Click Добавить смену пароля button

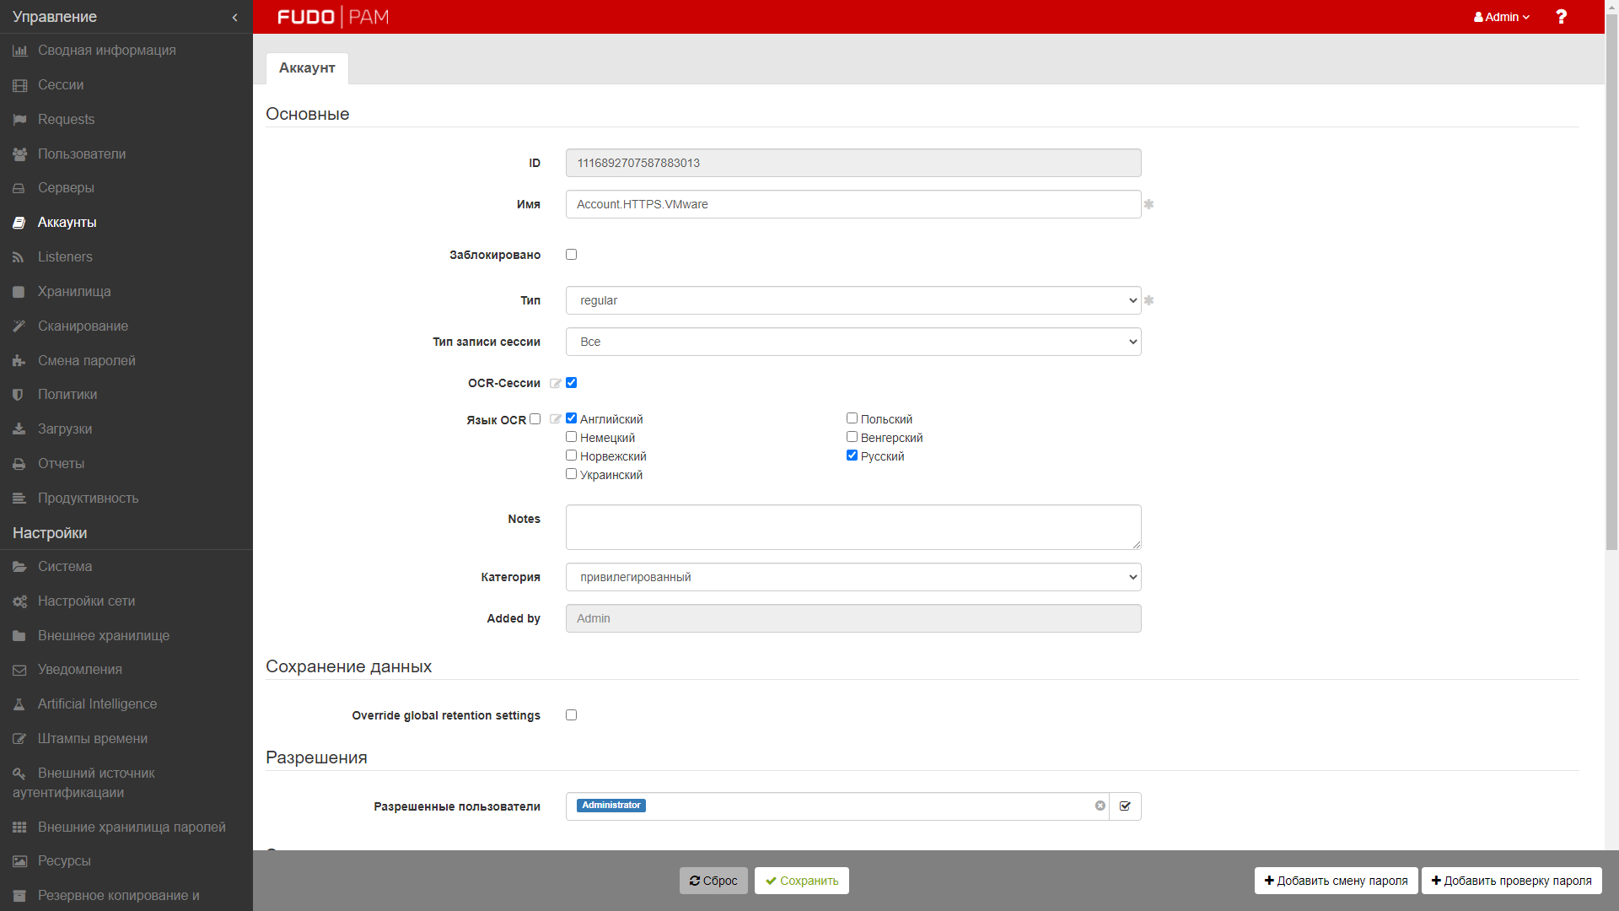(1336, 881)
